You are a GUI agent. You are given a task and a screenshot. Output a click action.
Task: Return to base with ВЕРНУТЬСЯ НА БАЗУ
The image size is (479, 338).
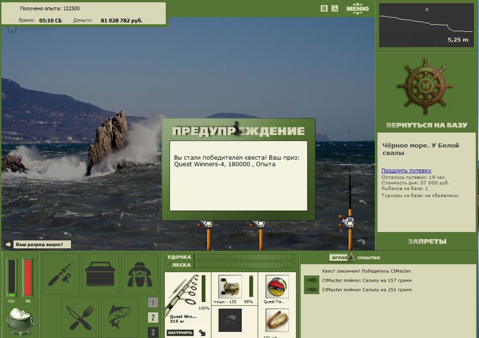(x=427, y=125)
